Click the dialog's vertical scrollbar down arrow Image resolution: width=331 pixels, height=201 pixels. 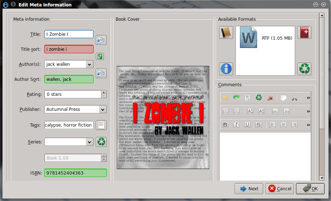tap(322, 178)
